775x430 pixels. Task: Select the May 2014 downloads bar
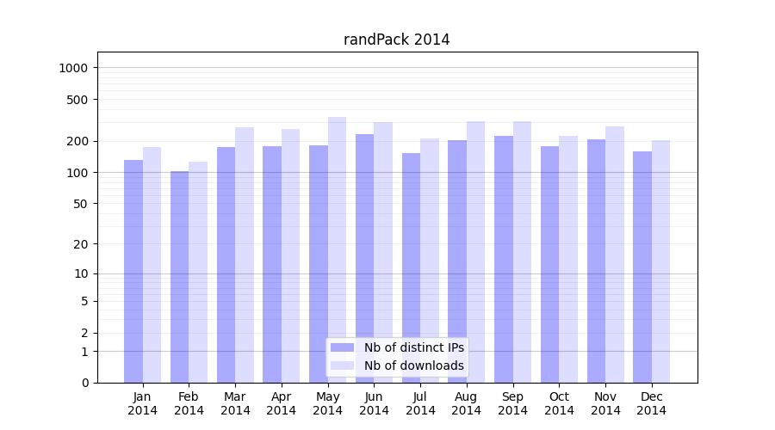[337, 249]
